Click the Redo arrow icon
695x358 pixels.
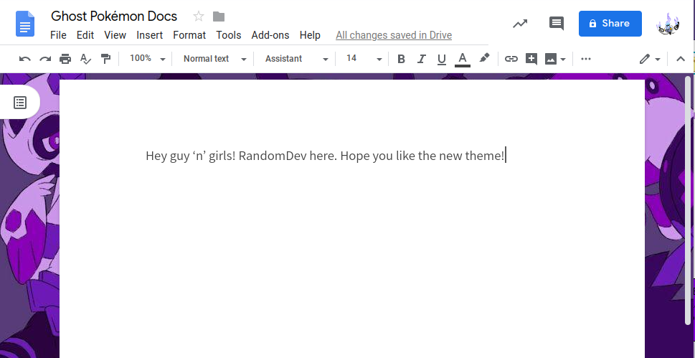click(45, 59)
